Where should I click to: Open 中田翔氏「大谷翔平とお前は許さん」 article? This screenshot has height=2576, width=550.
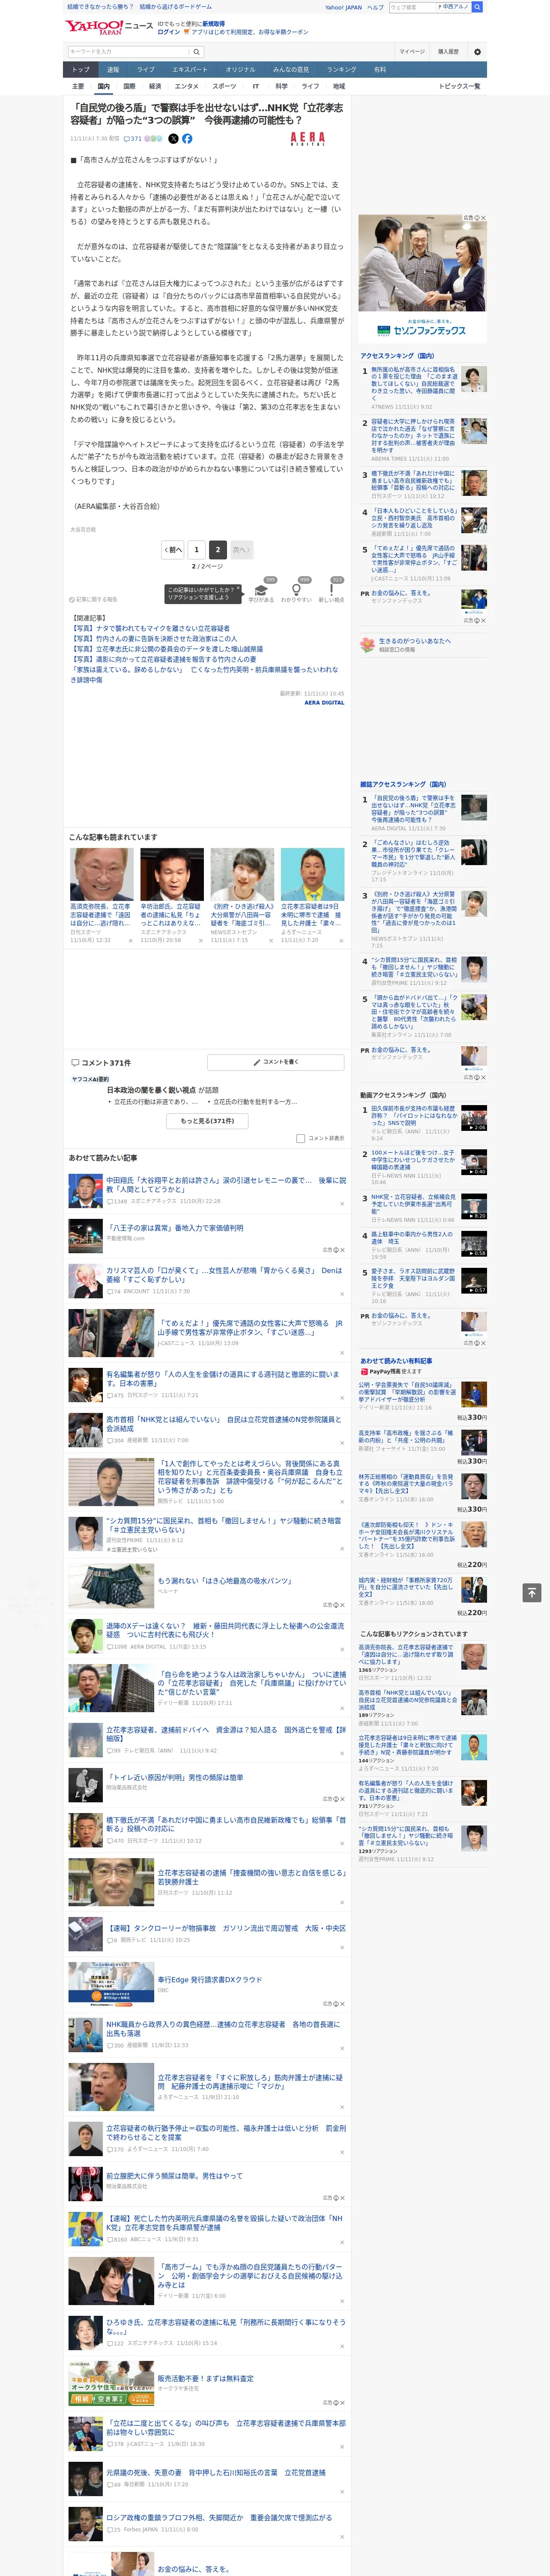click(226, 1184)
